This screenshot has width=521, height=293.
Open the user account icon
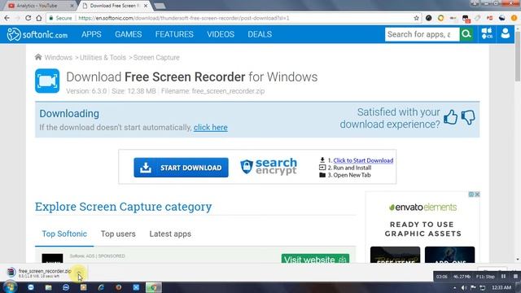(x=506, y=33)
